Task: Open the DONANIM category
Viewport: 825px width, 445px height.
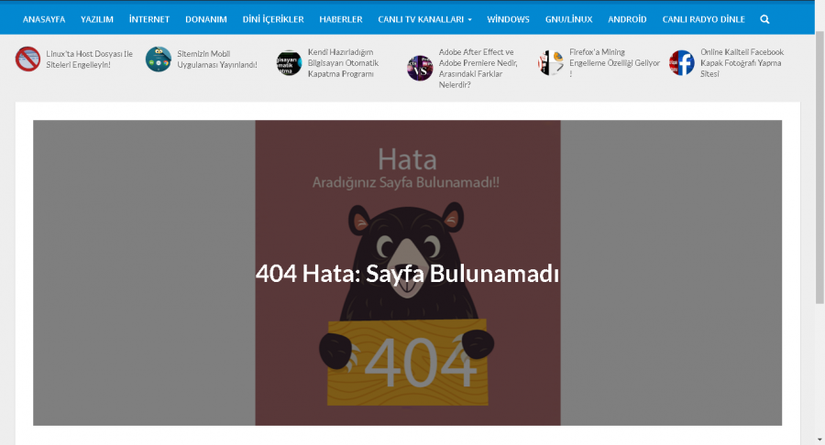Action: pos(205,19)
